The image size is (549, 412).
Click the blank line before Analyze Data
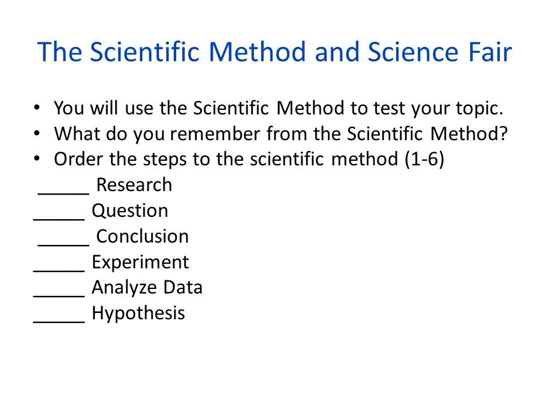(x=59, y=296)
